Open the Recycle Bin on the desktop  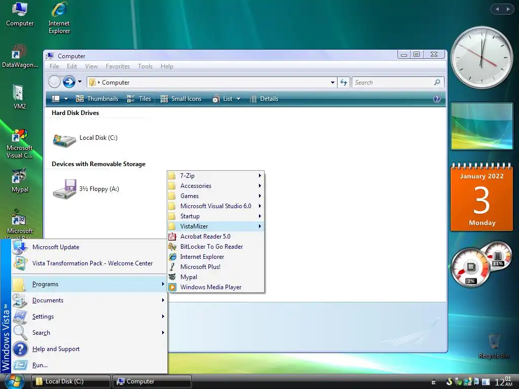(x=494, y=346)
